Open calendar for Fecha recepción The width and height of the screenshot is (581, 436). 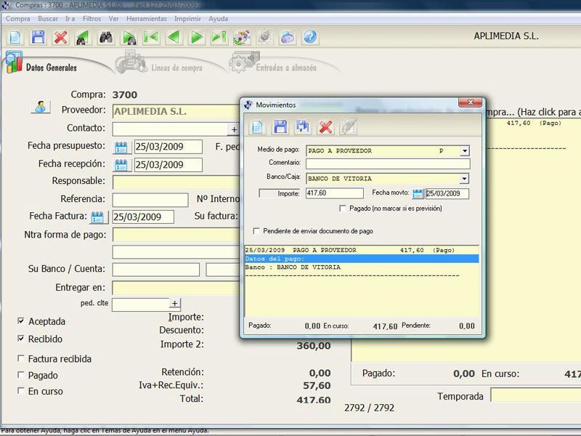point(121,165)
